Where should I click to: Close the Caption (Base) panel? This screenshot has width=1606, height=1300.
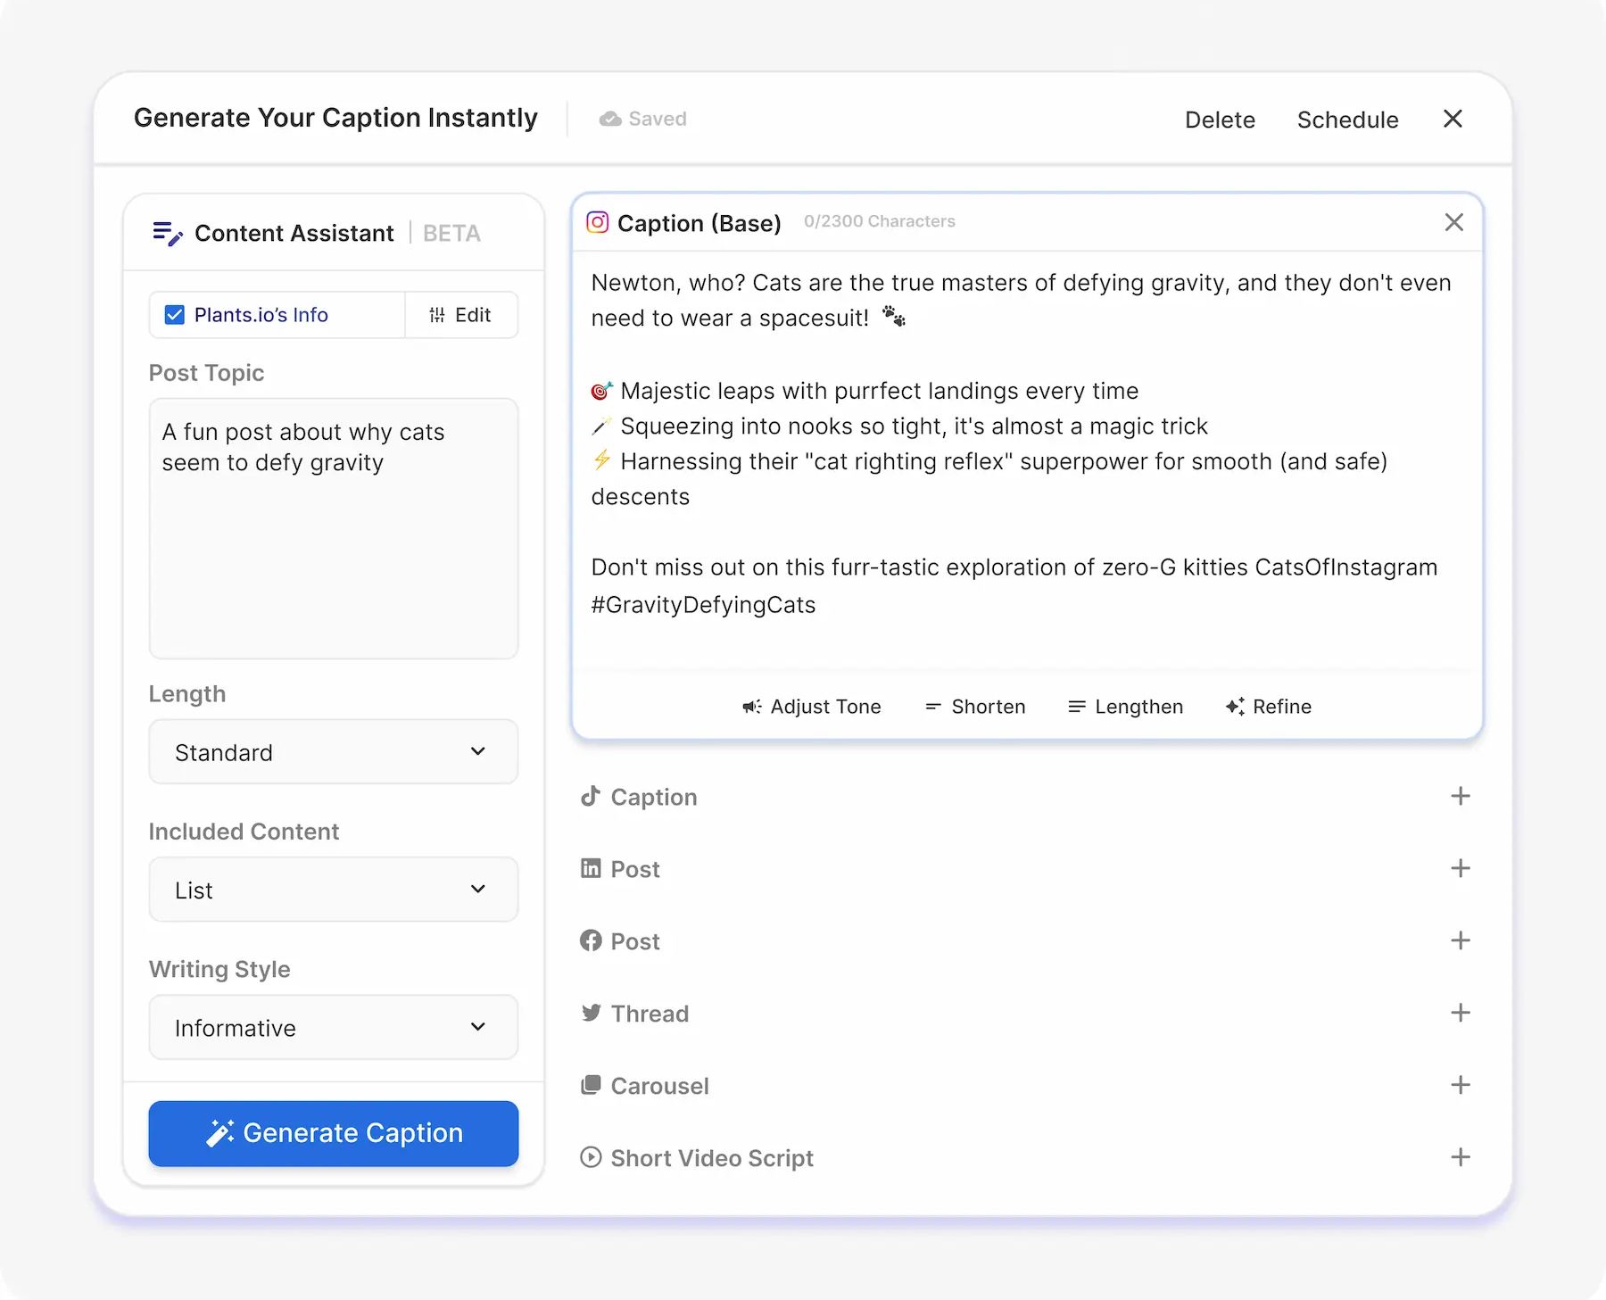click(1453, 222)
